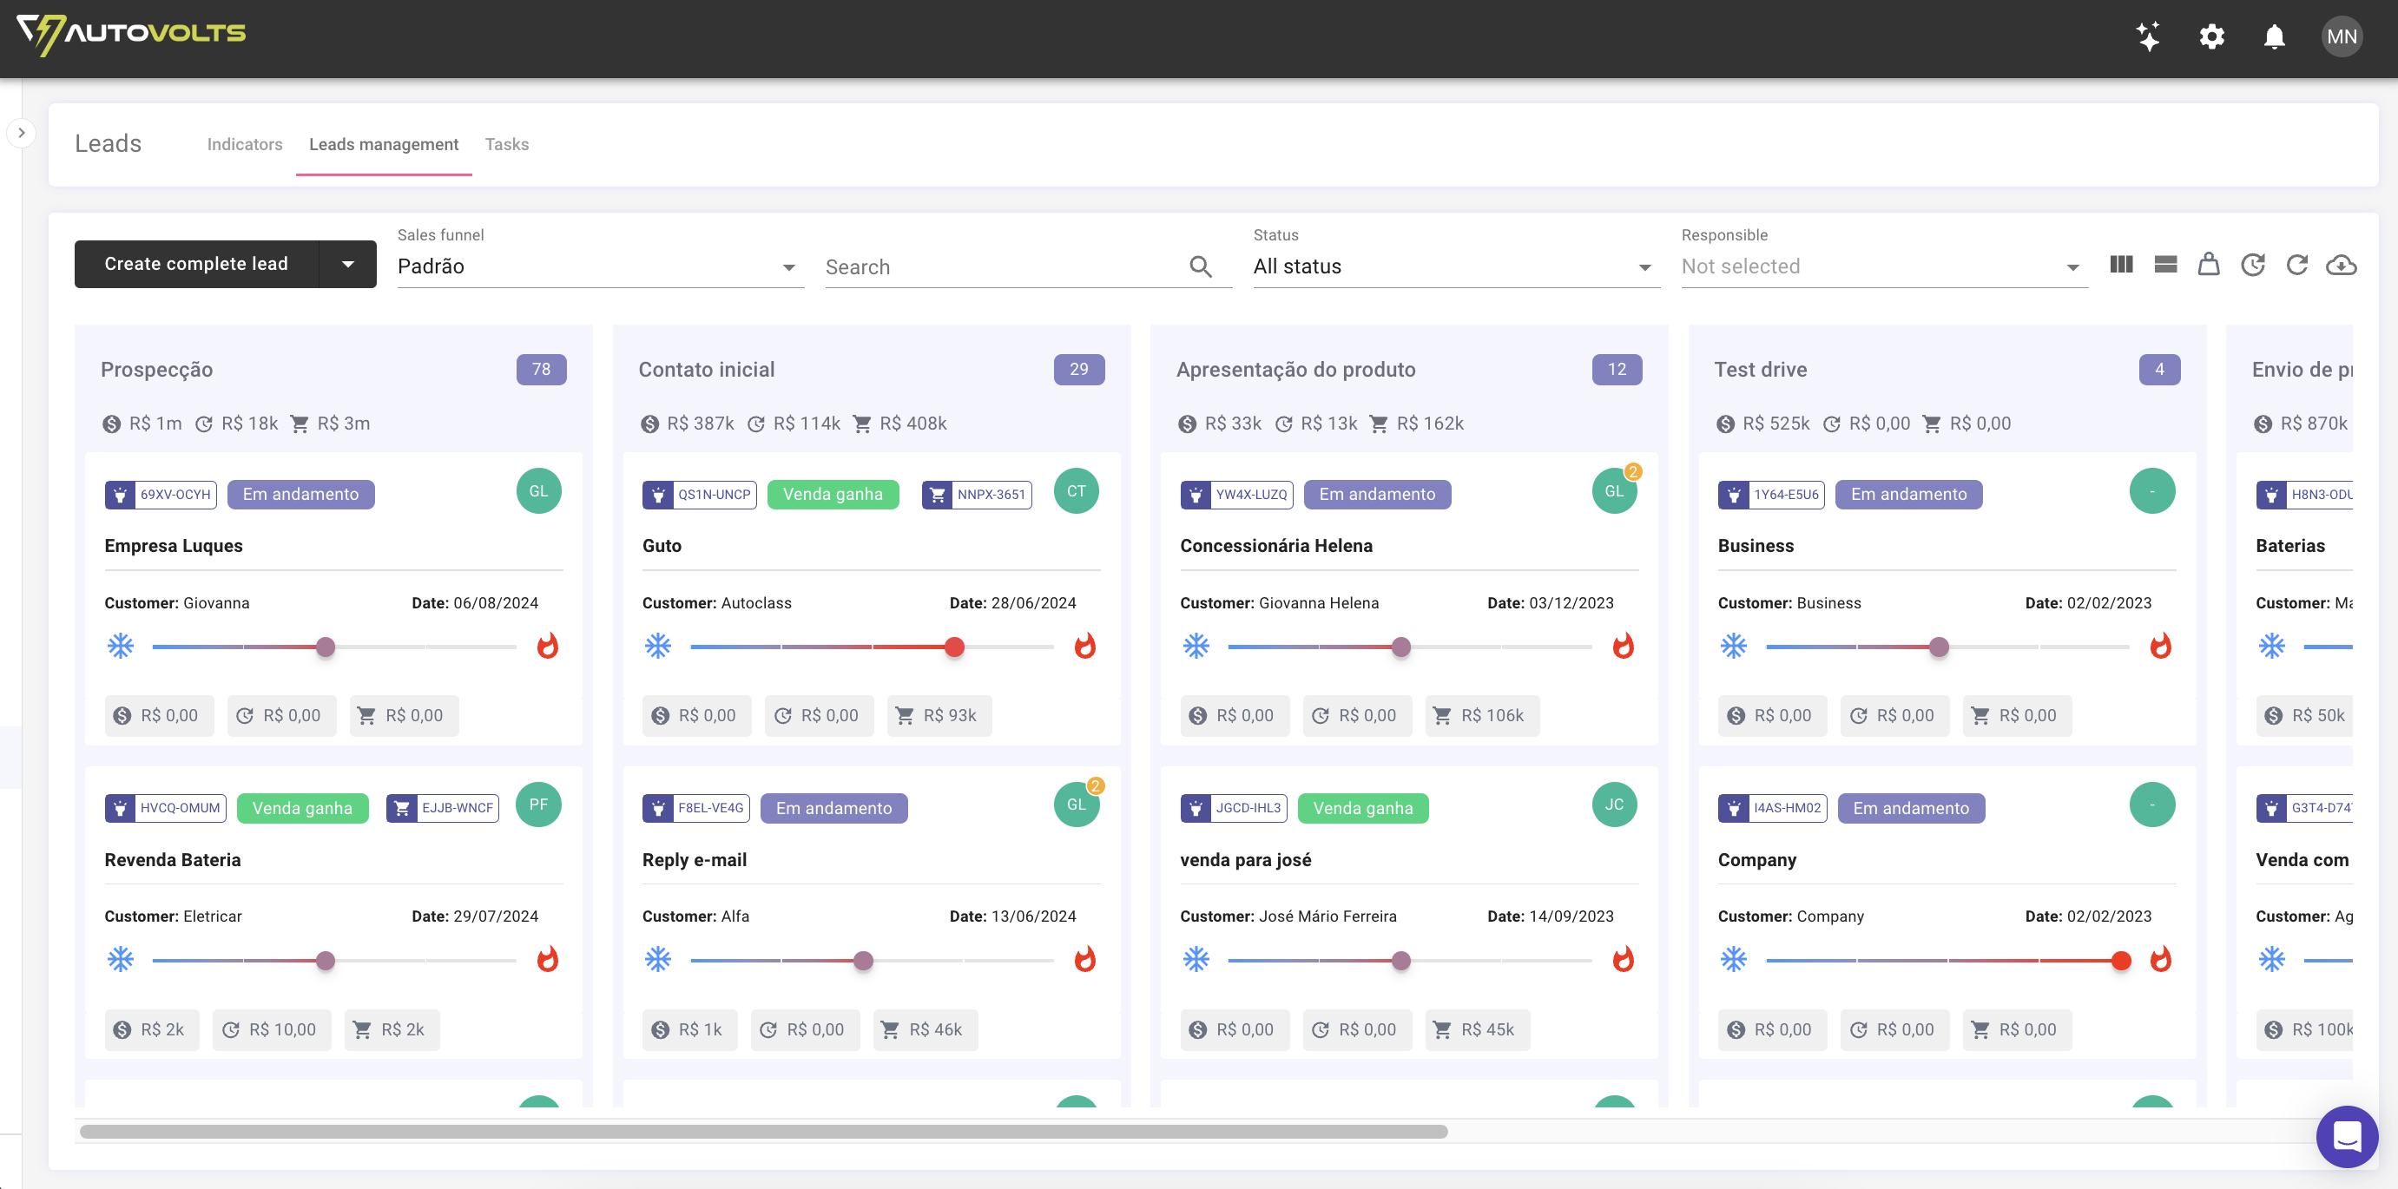Viewport: 2398px width, 1189px height.
Task: Click the Create complete lead button
Action: coord(196,263)
